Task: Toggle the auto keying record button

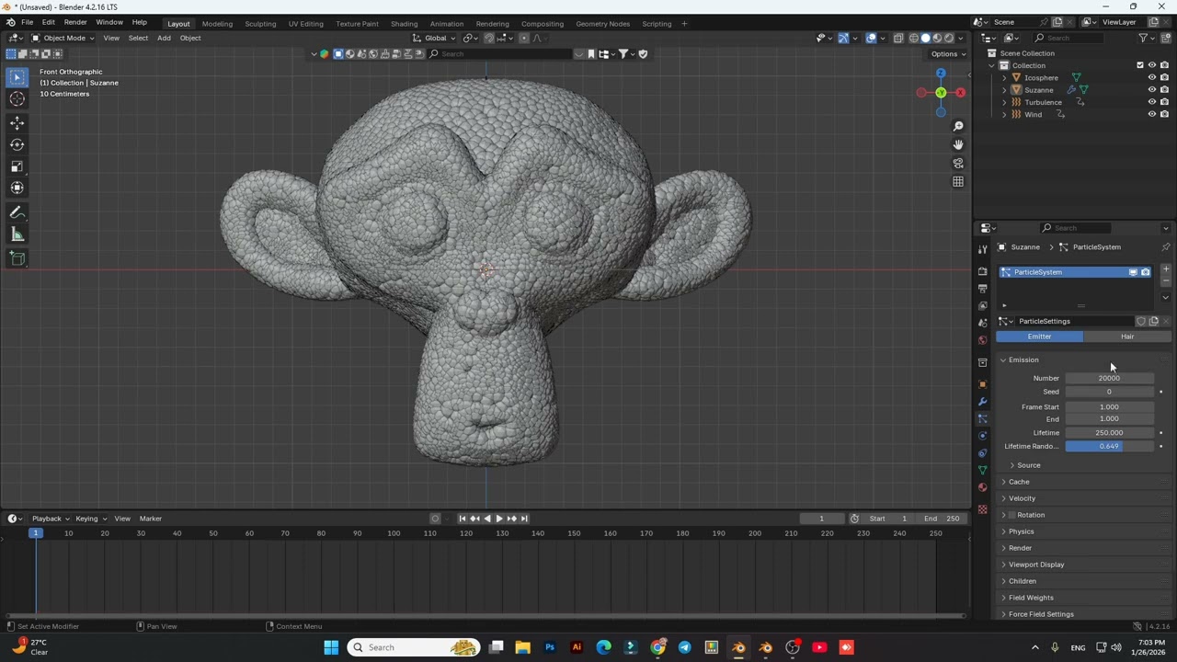Action: 436,519
